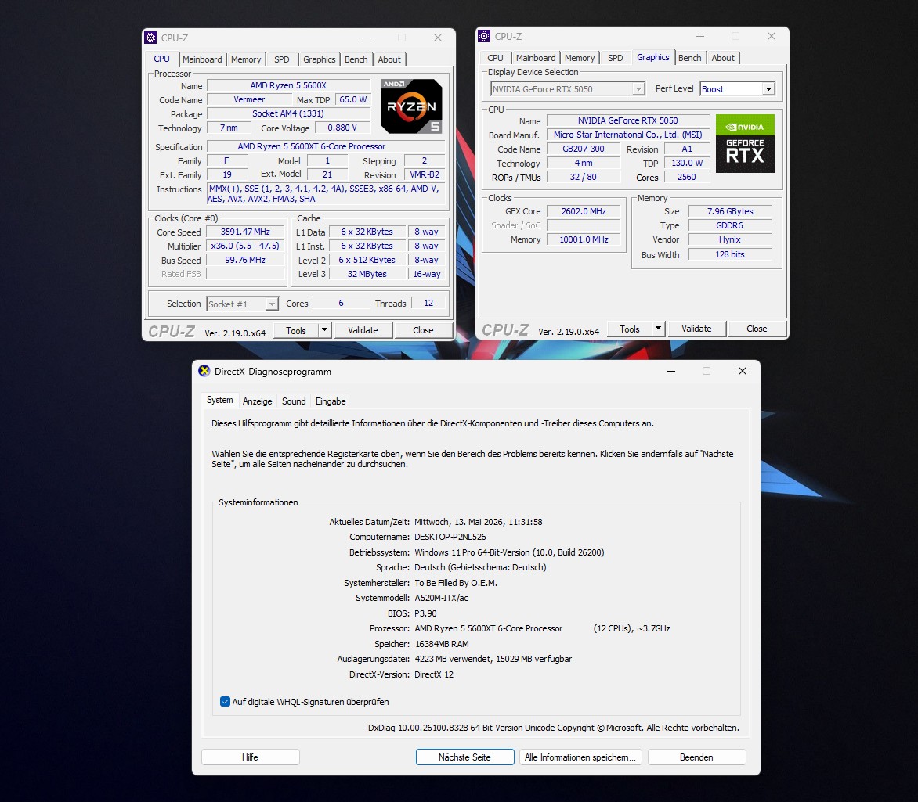Click the Multiplier value x36.0
This screenshot has height=802, width=918.
244,246
